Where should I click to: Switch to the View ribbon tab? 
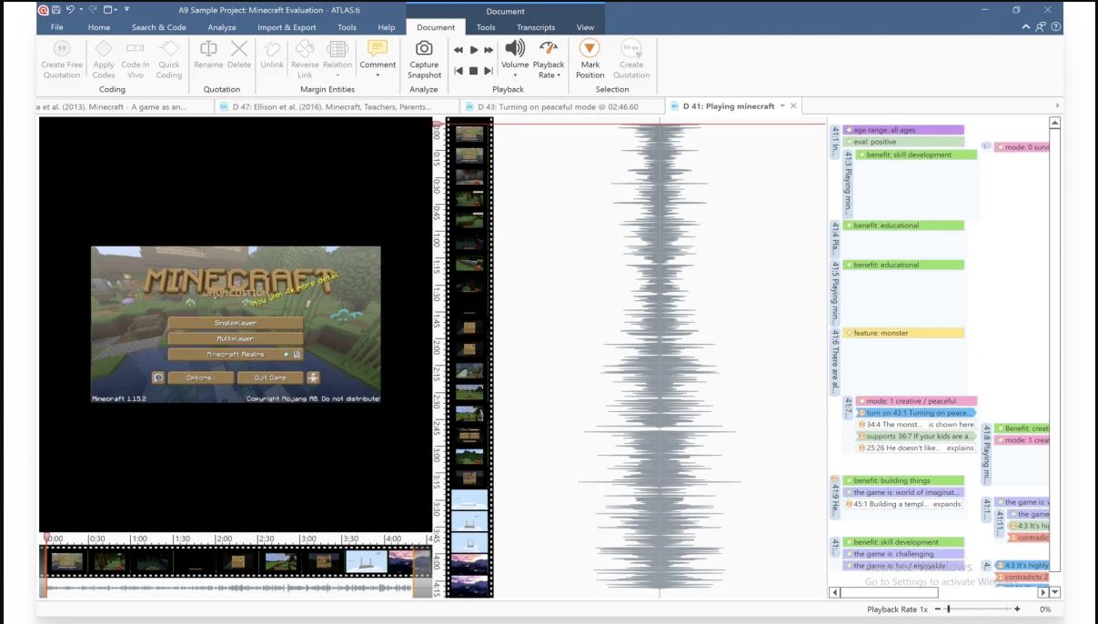point(585,27)
